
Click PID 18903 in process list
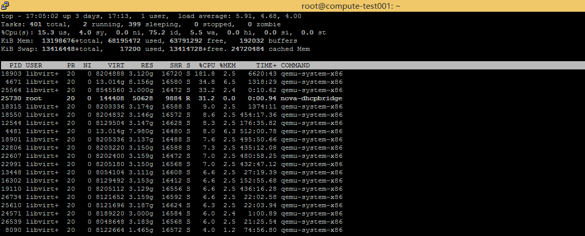11,74
